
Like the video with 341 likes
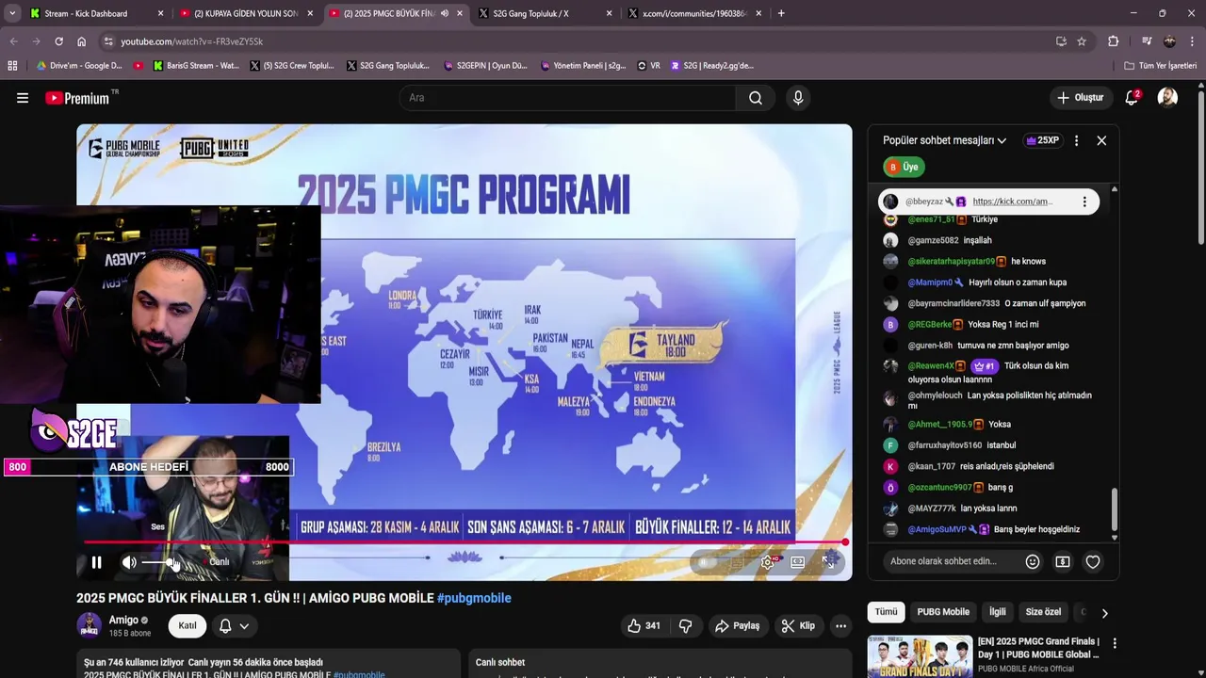click(x=644, y=625)
